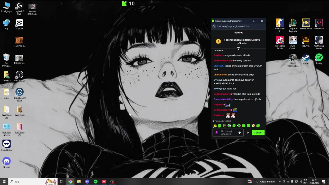Collapse the gift subscription banner arrow

click(239, 48)
